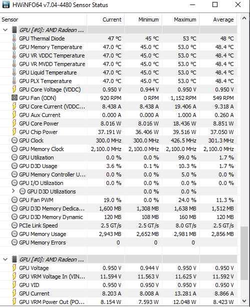Click the GPU Thermal Diode thermometer icon
The image size is (250, 307).
(14, 38)
